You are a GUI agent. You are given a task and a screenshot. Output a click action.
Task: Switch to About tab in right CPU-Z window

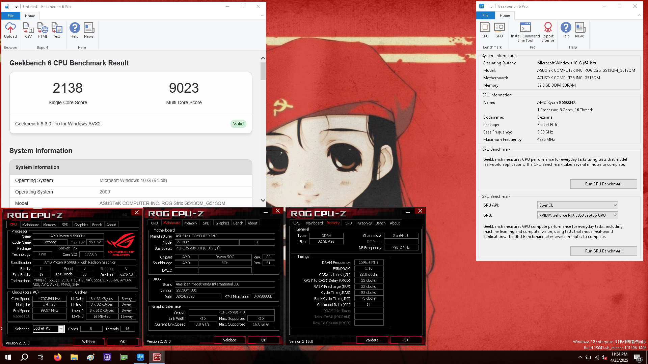point(395,223)
